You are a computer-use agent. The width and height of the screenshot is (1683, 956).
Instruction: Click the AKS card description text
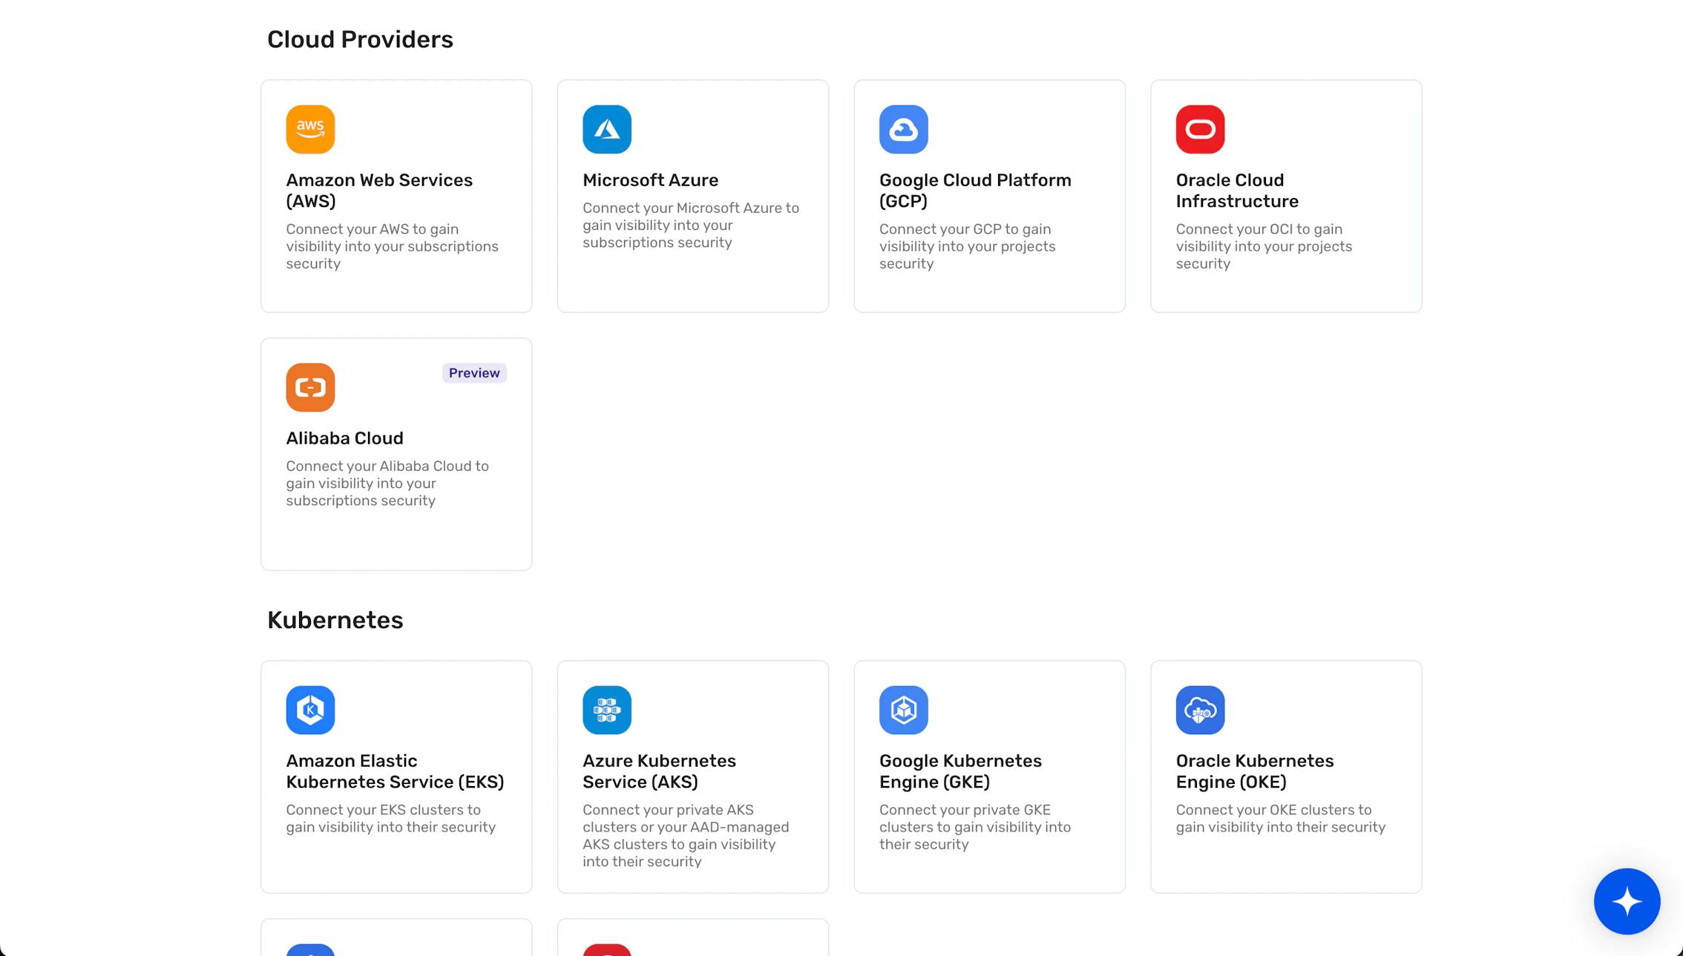[685, 835]
